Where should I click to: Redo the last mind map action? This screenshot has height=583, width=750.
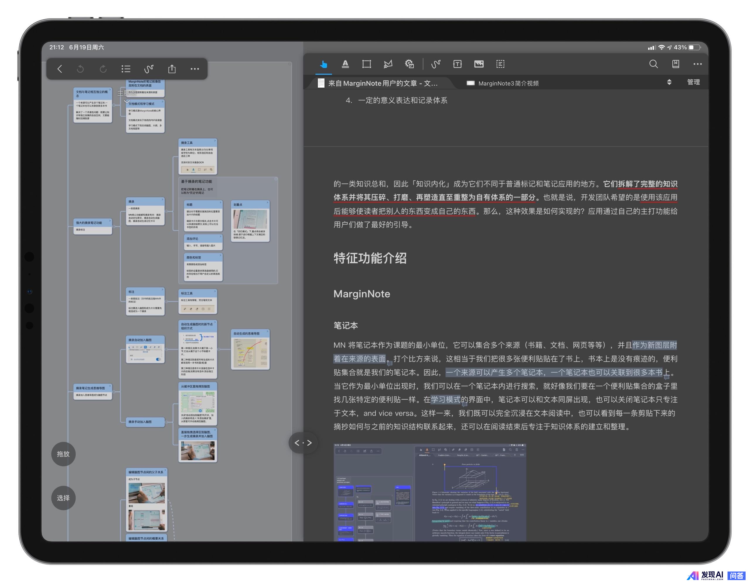tap(103, 69)
